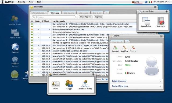Image resolution: width=172 pixels, height=103 pixels.
Task: Switch to Log Accessi tab
Action: pyautogui.click(x=84, y=13)
